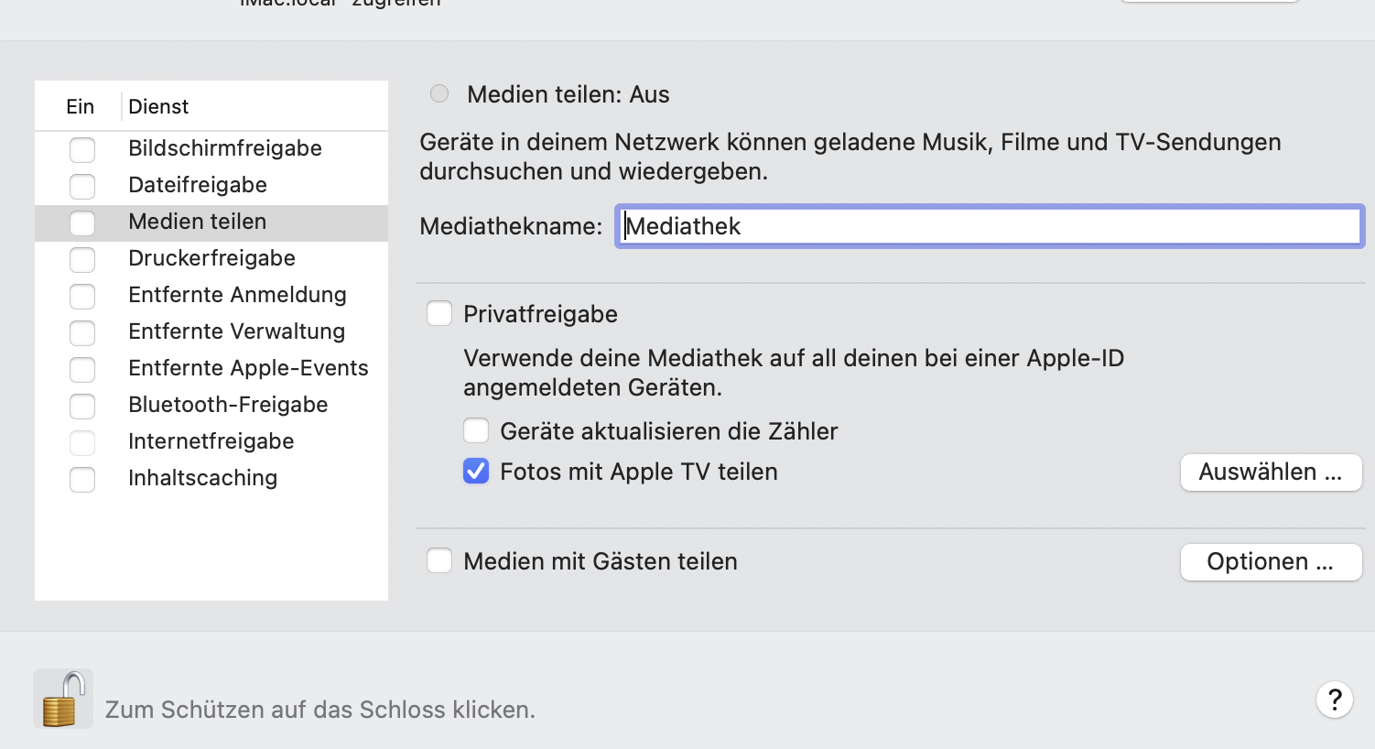Image resolution: width=1375 pixels, height=749 pixels.
Task: Turn on Bluetooth-Freigabe checkbox
Action: pyautogui.click(x=82, y=406)
